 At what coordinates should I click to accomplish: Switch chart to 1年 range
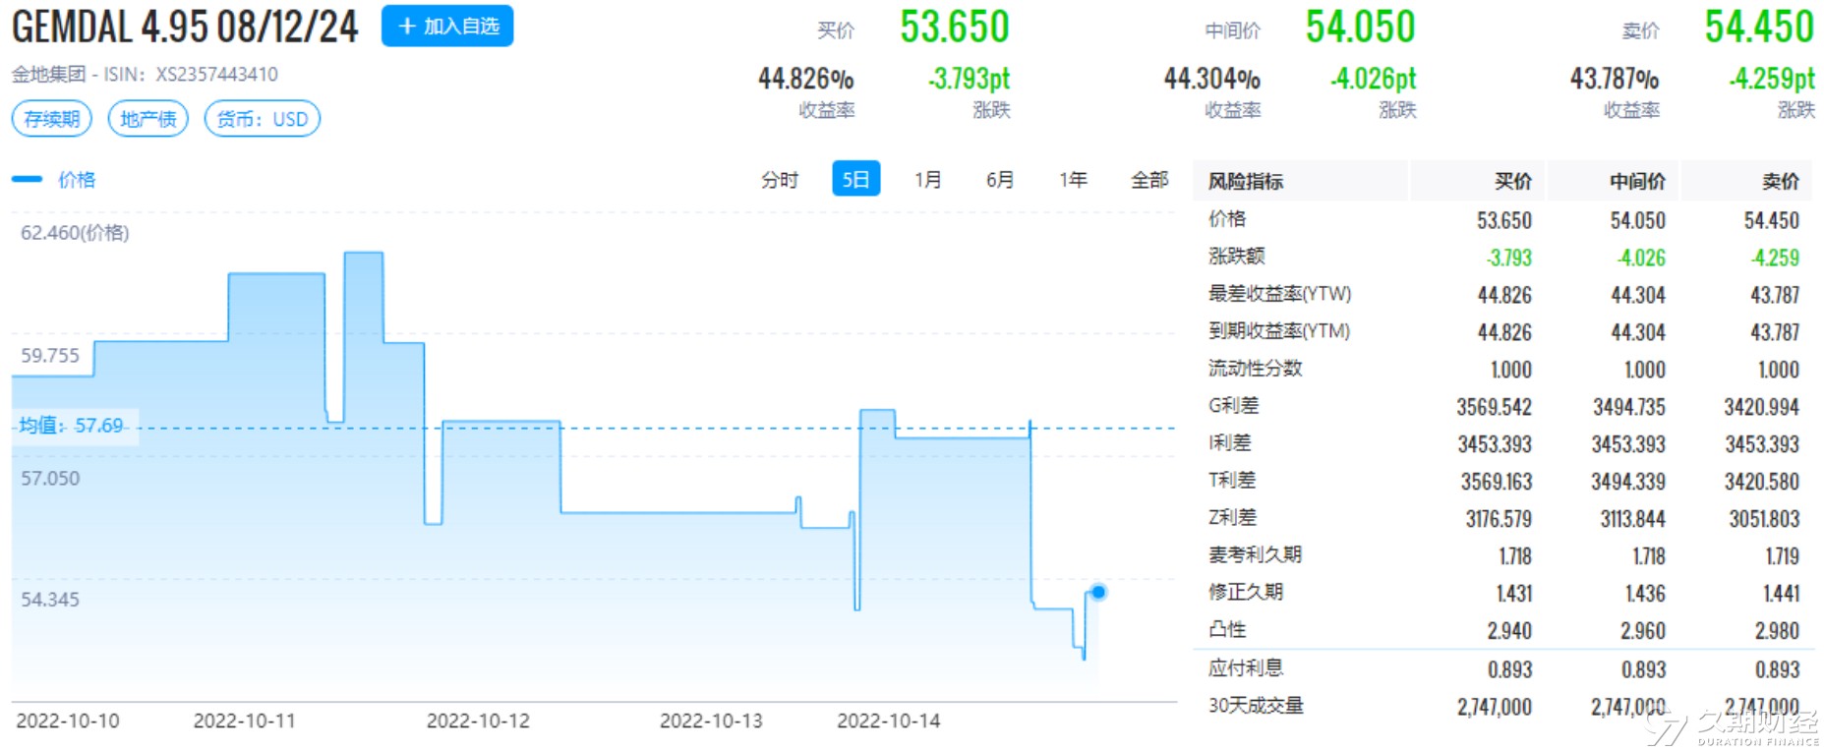tap(1073, 180)
